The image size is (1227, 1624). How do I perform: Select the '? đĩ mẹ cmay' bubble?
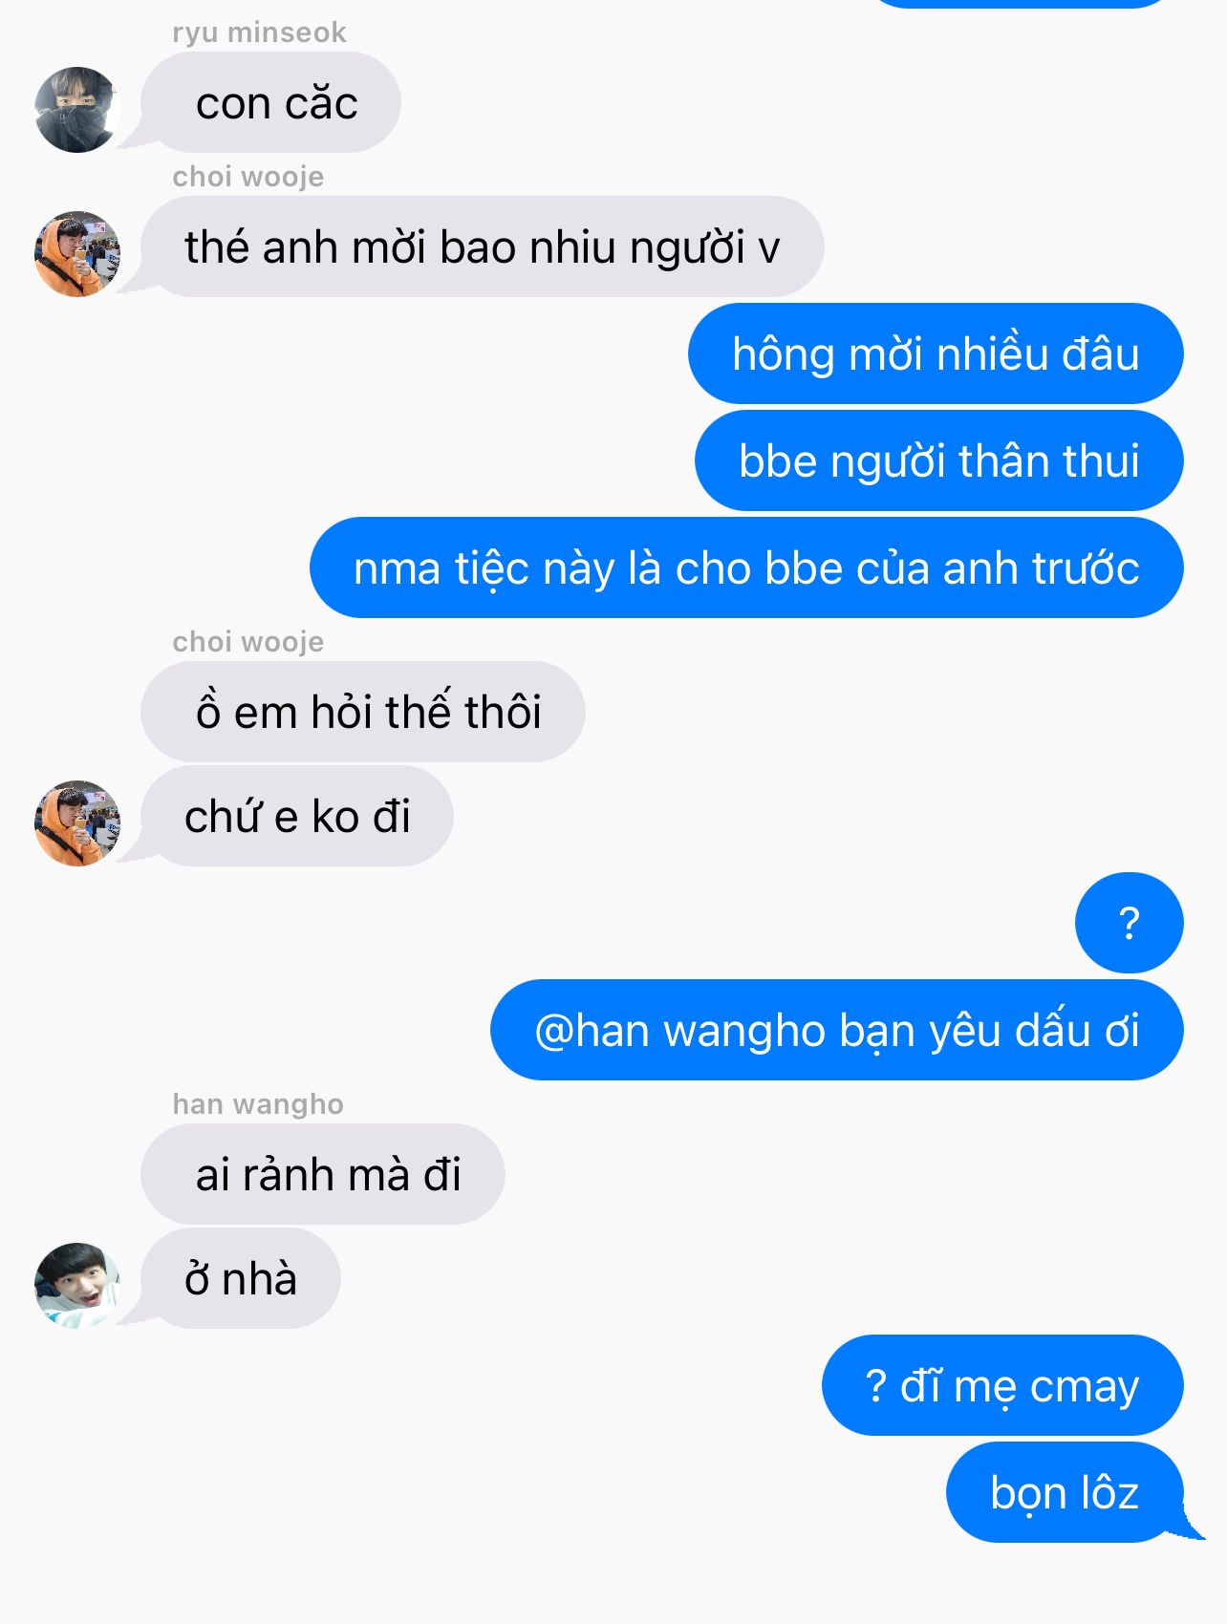[x=1002, y=1385]
